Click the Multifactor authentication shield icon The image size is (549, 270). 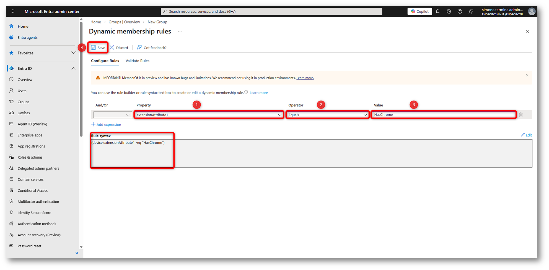(x=11, y=201)
